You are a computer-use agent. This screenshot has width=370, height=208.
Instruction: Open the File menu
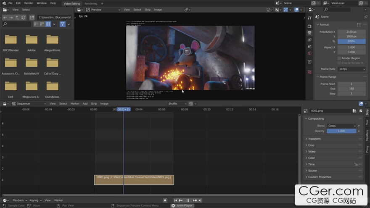point(11,3)
